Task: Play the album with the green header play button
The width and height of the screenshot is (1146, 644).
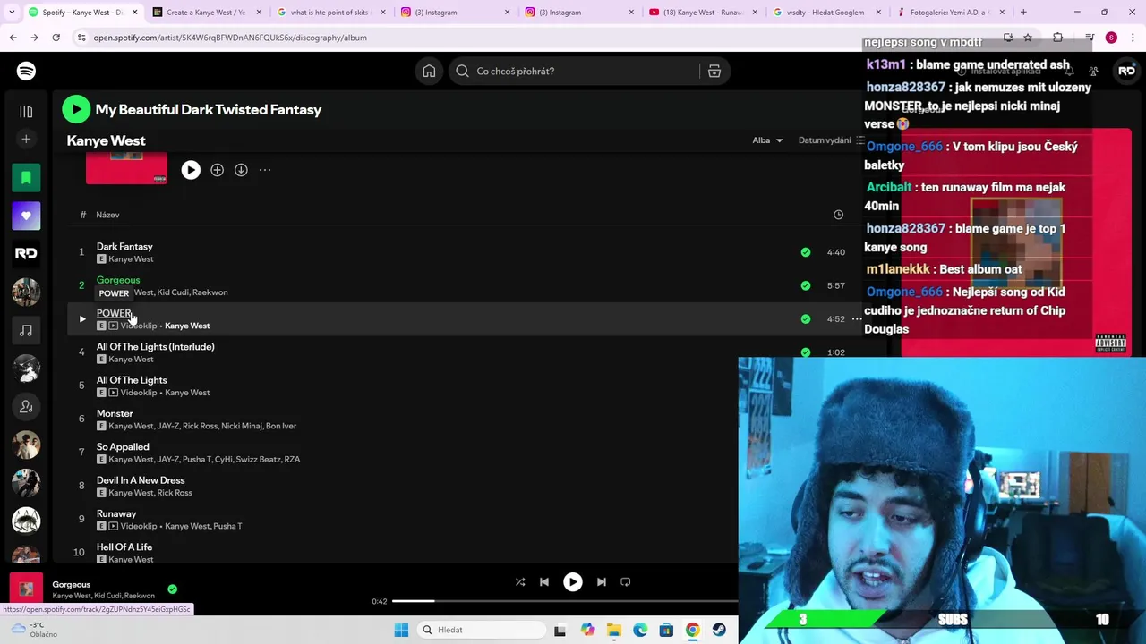Action: (76, 109)
